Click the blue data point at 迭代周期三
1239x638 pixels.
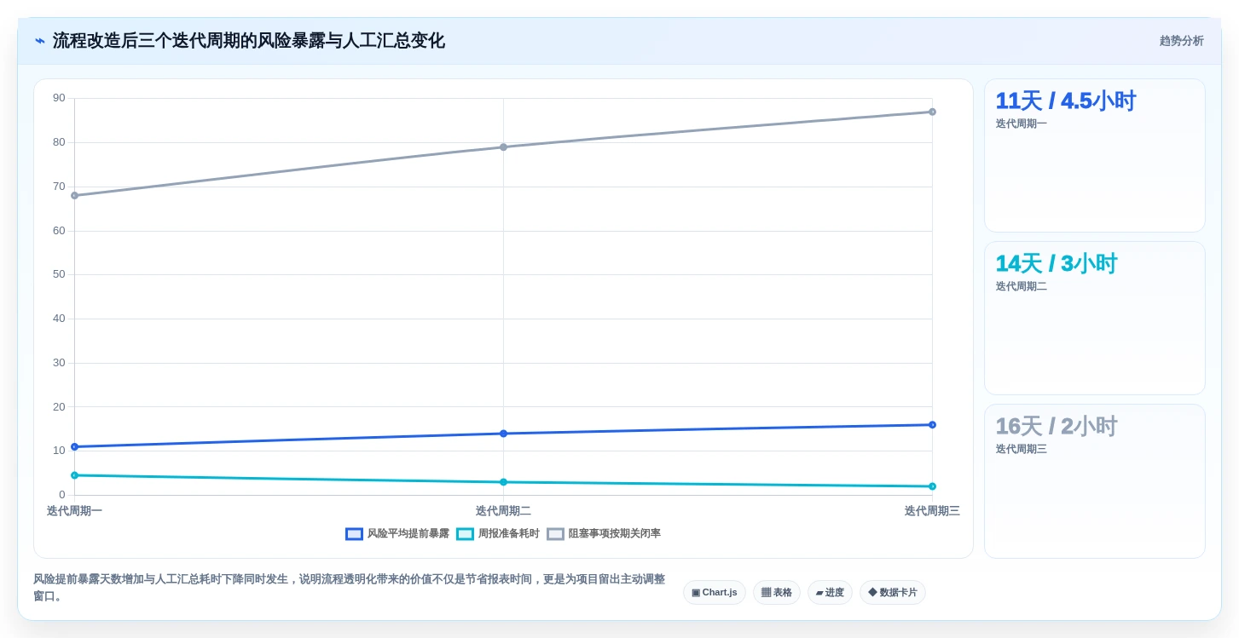(932, 425)
